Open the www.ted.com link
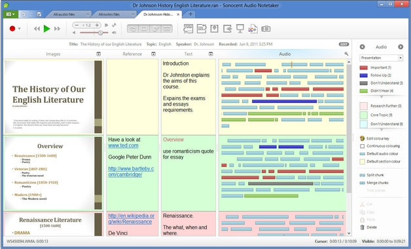Image resolution: width=411 pixels, height=249 pixels. pos(123,145)
